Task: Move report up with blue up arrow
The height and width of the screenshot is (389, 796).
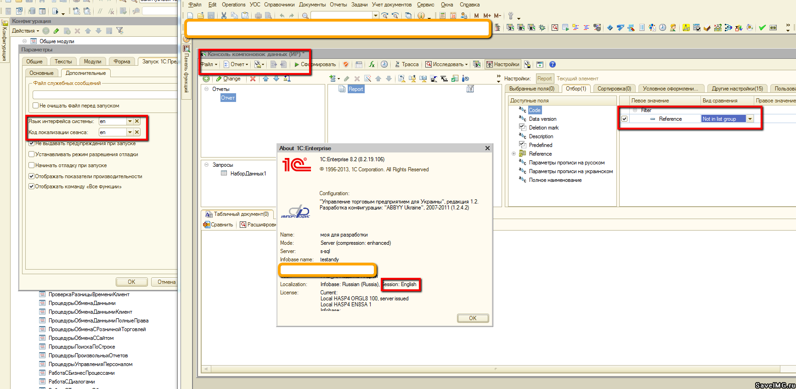Action: (x=265, y=79)
